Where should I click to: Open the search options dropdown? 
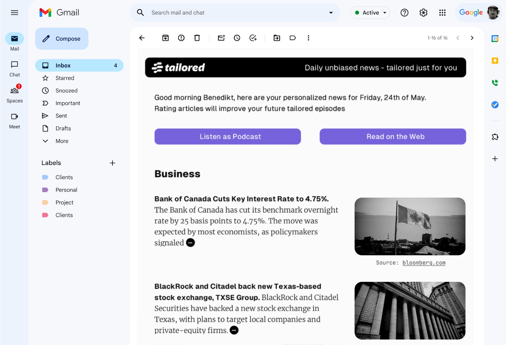331,13
